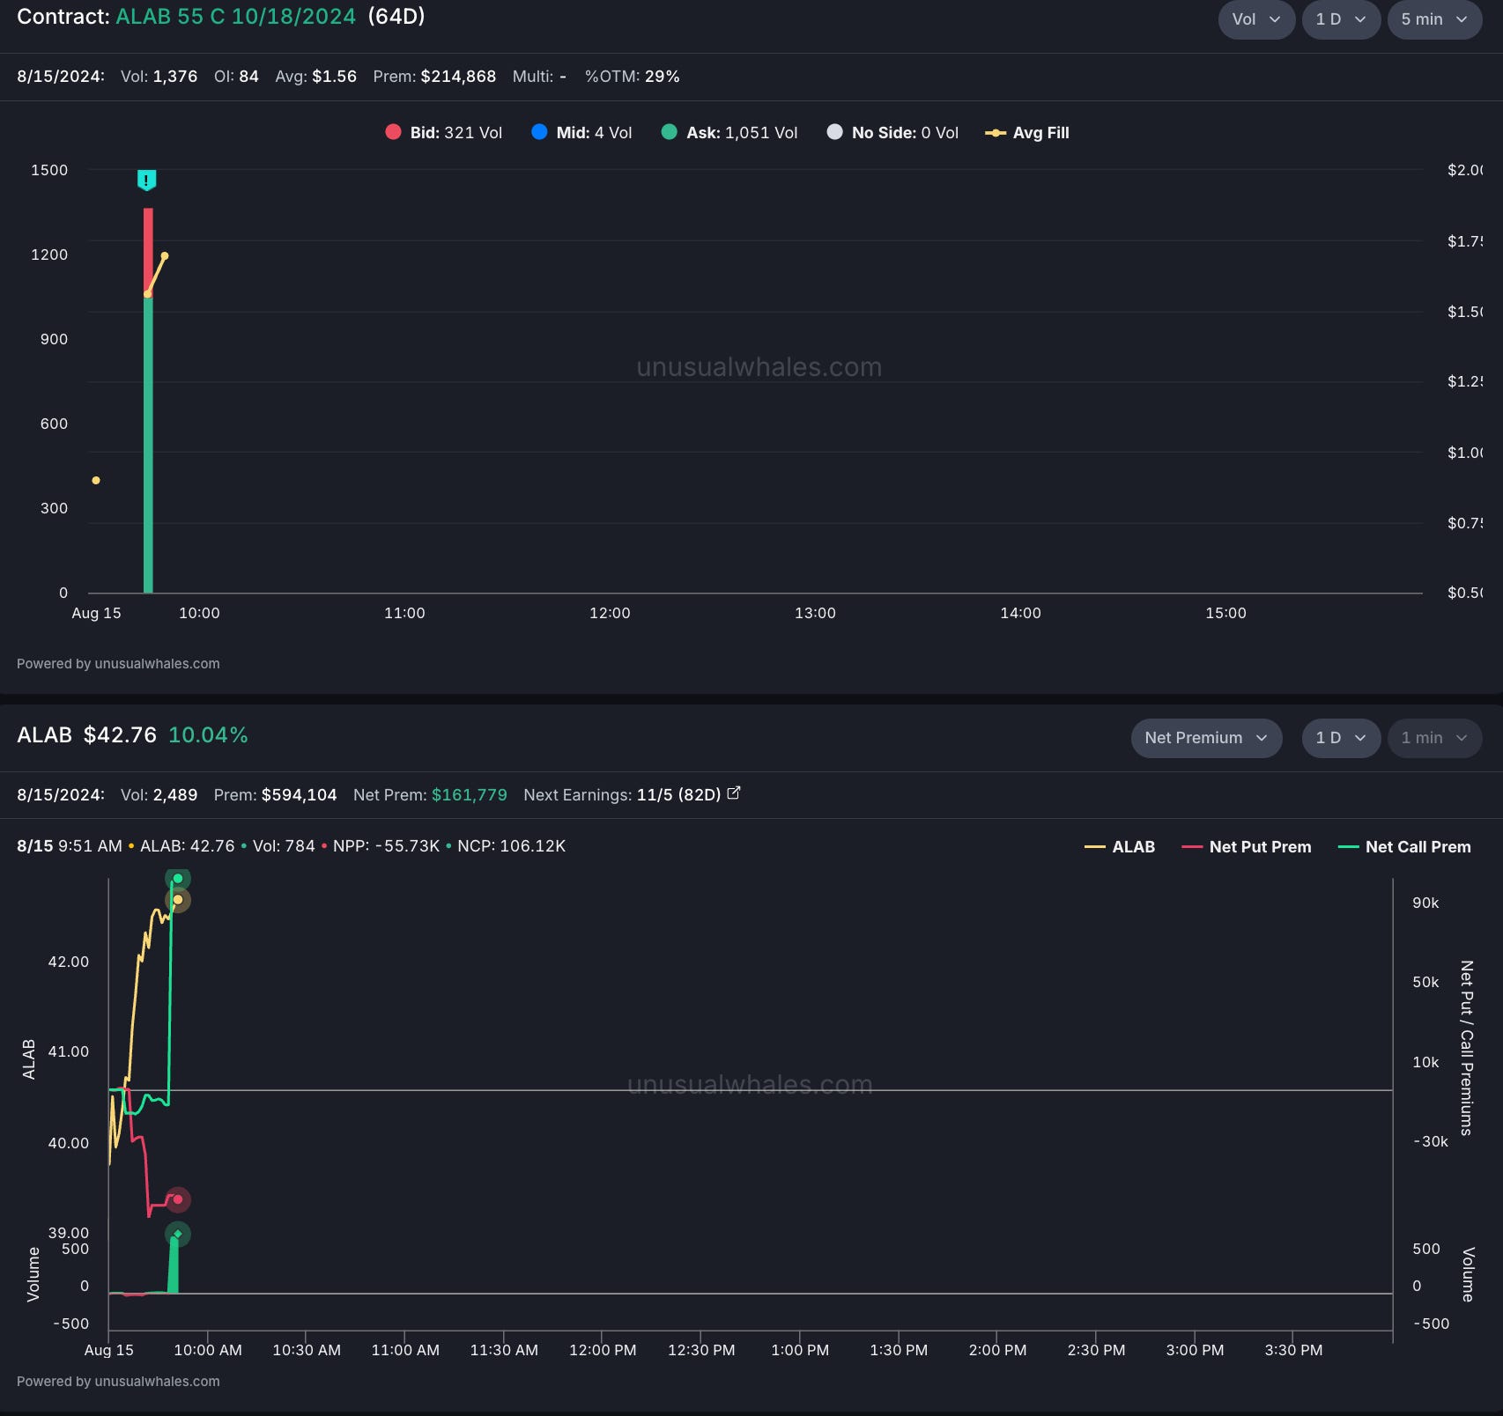
Task: Click Powered by unusualwhales.com under the contract chart
Action: click(118, 664)
